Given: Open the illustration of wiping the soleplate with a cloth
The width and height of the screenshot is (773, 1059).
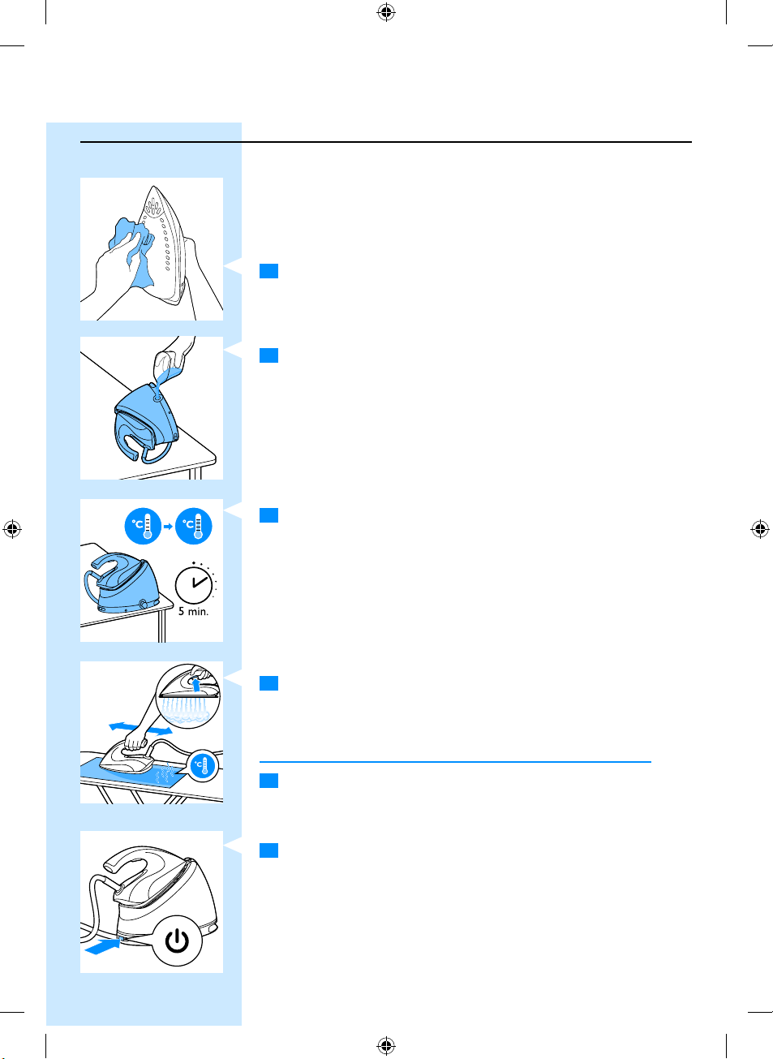Looking at the screenshot, I should (152, 249).
